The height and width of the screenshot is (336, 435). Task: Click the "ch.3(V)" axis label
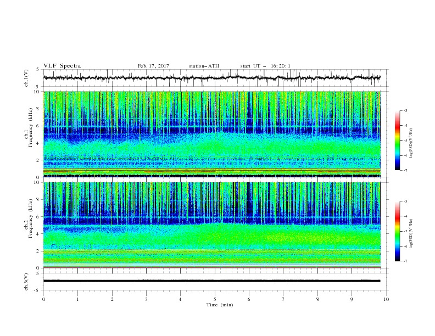click(26, 282)
